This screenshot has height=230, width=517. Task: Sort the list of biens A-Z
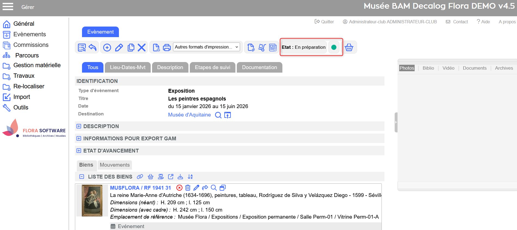pos(190,177)
